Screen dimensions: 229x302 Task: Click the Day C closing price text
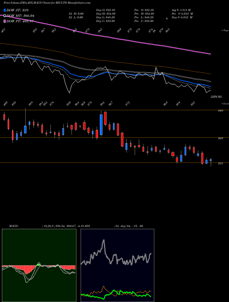105,21
